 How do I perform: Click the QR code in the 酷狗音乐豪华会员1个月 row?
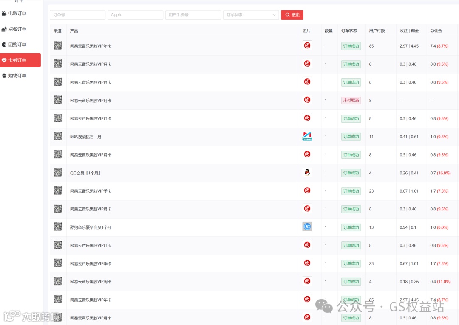tap(58, 227)
